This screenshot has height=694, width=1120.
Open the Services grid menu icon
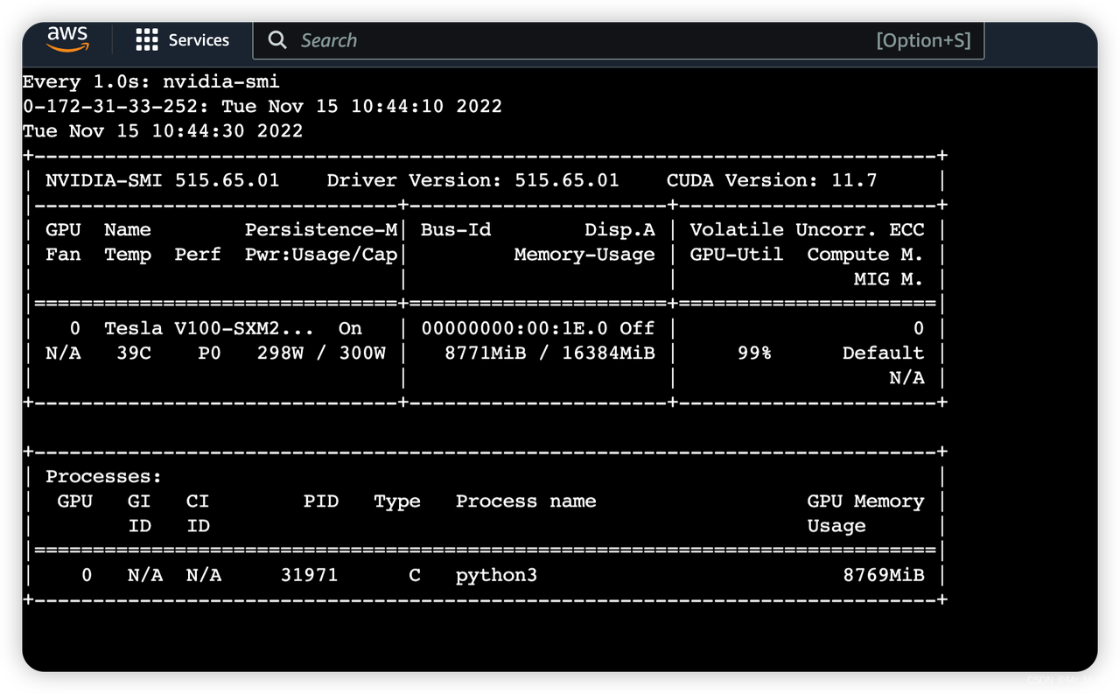coord(147,39)
